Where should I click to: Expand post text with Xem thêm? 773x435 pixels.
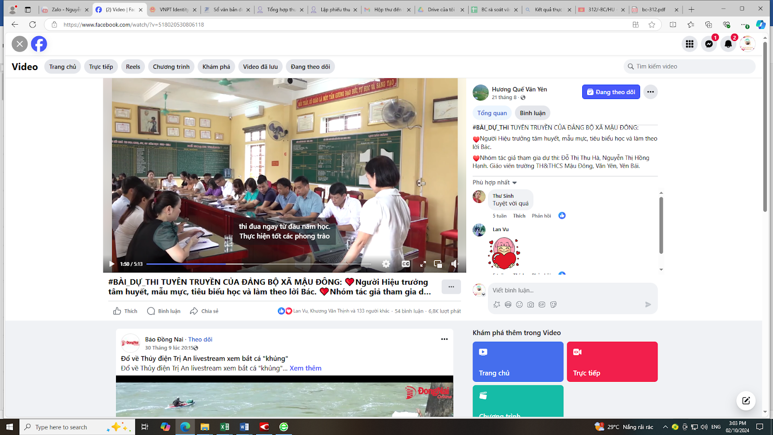(305, 368)
